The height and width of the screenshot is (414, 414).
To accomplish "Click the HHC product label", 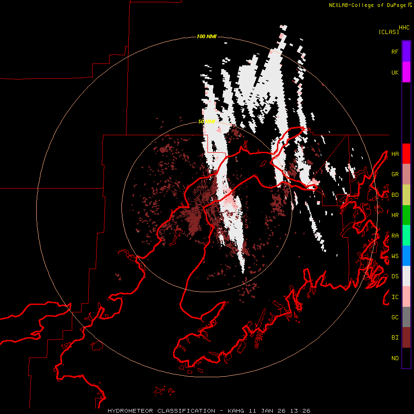I will pos(404,28).
